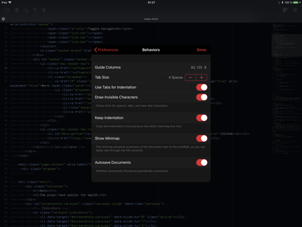Toggle the Show Minimap switch
302x227 pixels.
202,138
